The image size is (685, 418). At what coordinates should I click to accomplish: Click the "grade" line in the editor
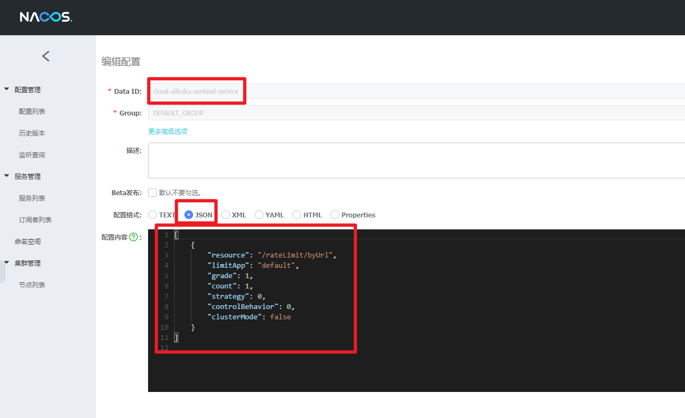pos(231,275)
